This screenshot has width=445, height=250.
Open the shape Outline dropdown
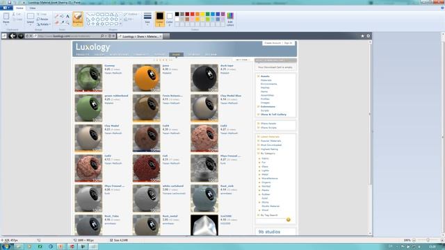[131, 14]
